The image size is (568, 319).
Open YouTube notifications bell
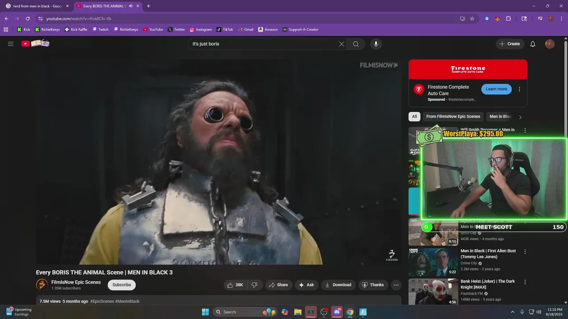pos(533,44)
